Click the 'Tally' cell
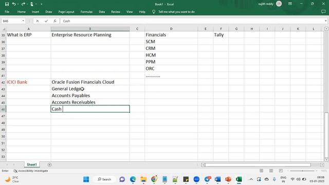The image size is (329, 185). 221,35
